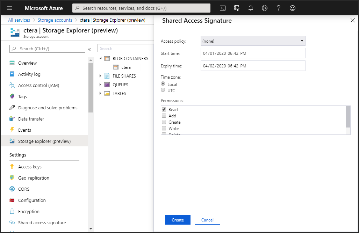Click the permissions list scrollbar
Viewport: 359px width, 233px height.
point(348,117)
